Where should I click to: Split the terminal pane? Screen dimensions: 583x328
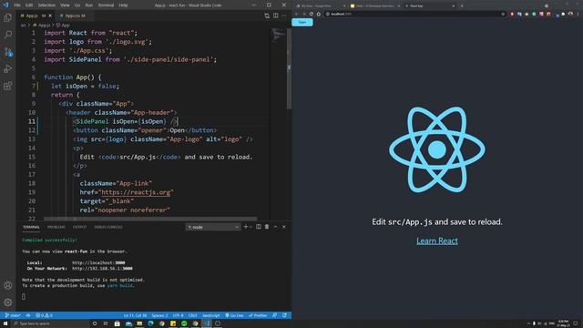coord(259,227)
